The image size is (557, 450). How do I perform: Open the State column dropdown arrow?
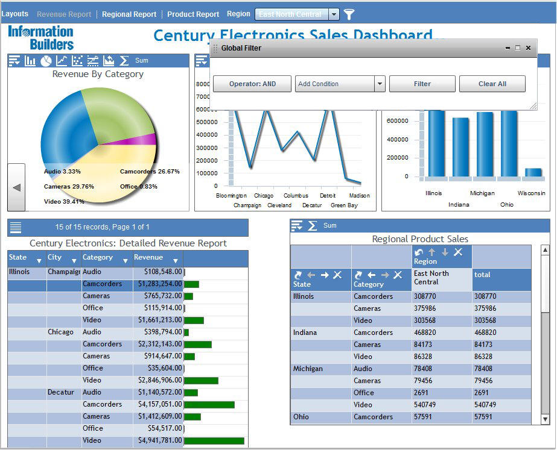(39, 261)
